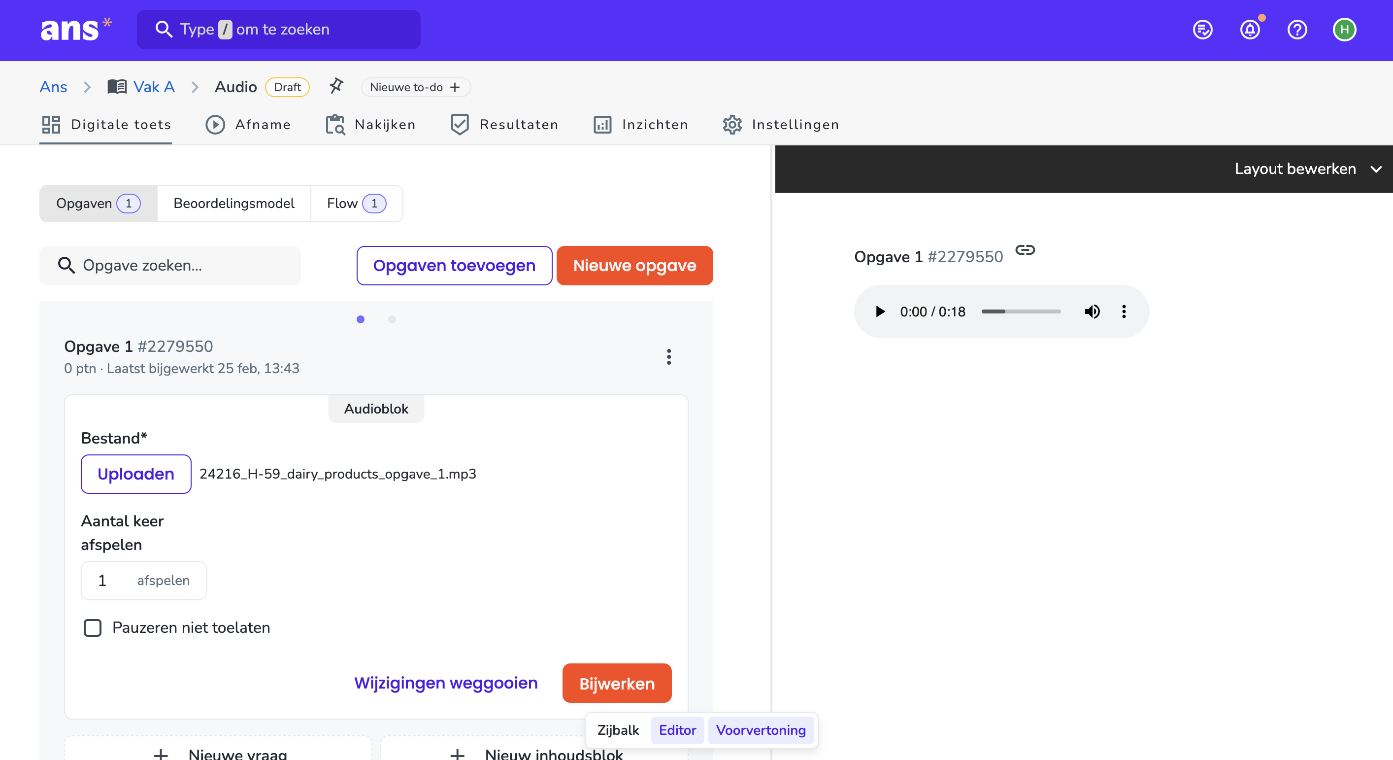Click the feedback chat icon in header

[x=1203, y=30]
